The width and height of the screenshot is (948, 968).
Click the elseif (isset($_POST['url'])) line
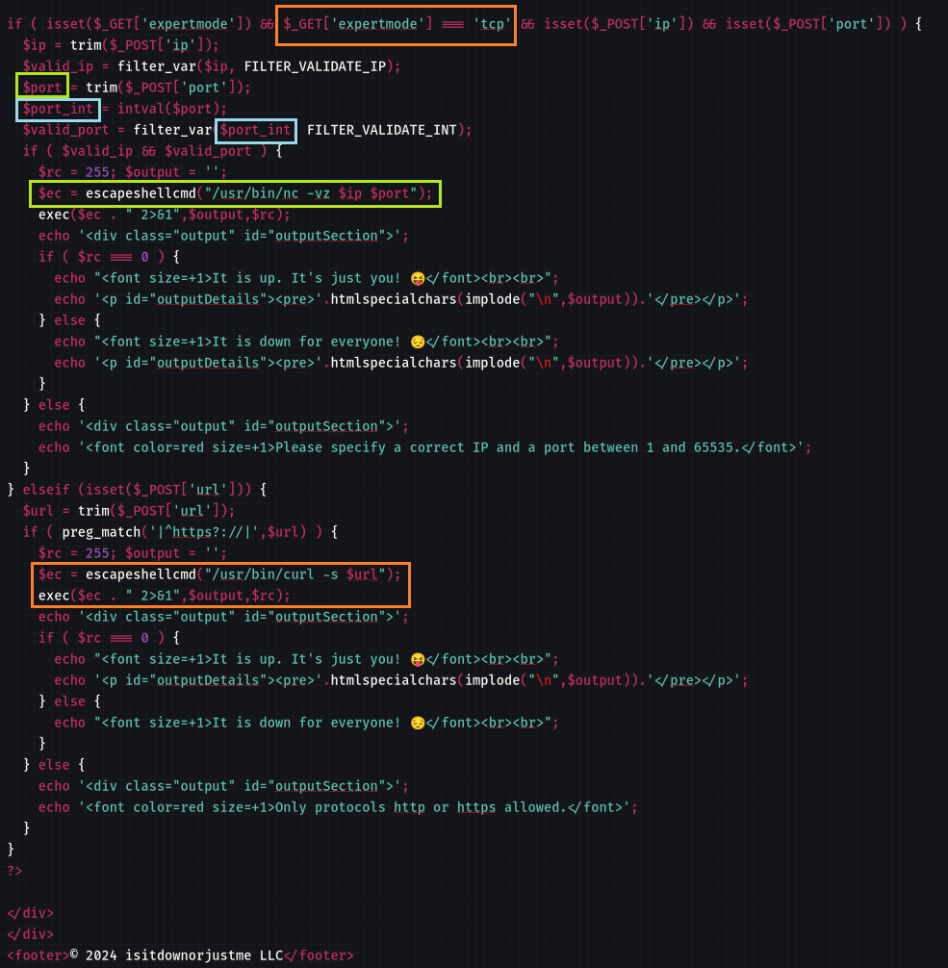(x=138, y=490)
